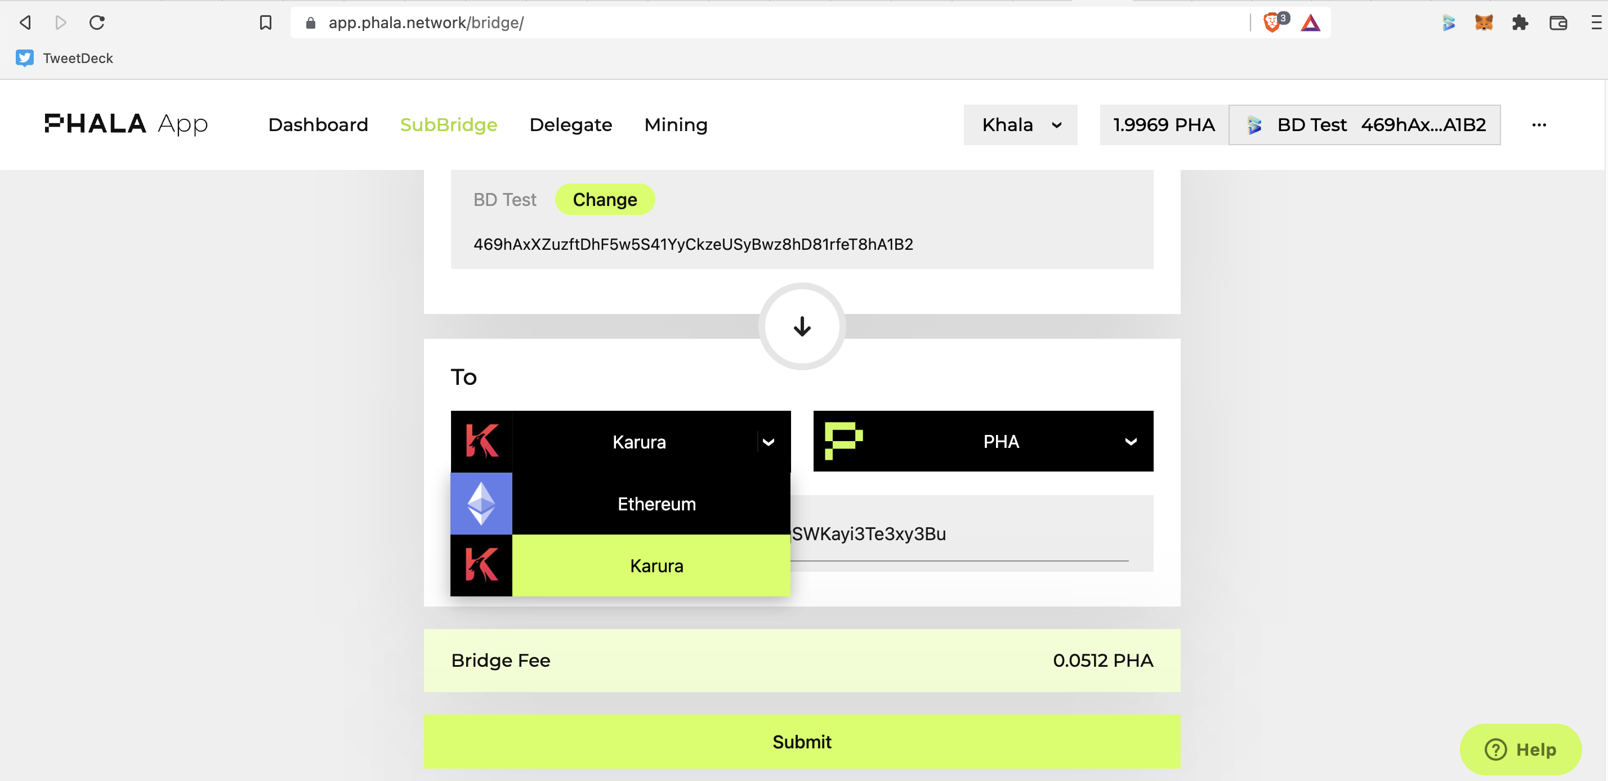
Task: Click the PHA token chevron arrow
Action: click(x=1131, y=442)
